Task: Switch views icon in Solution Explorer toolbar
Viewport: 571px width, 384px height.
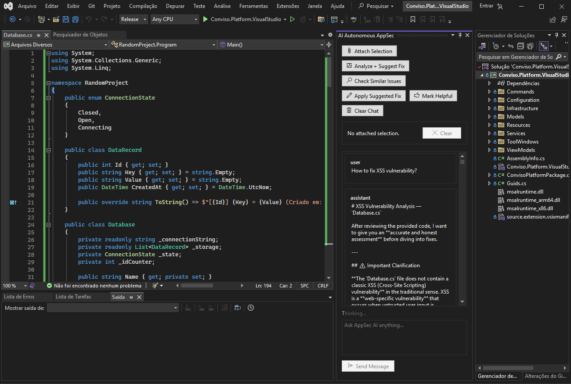Action: click(x=482, y=46)
